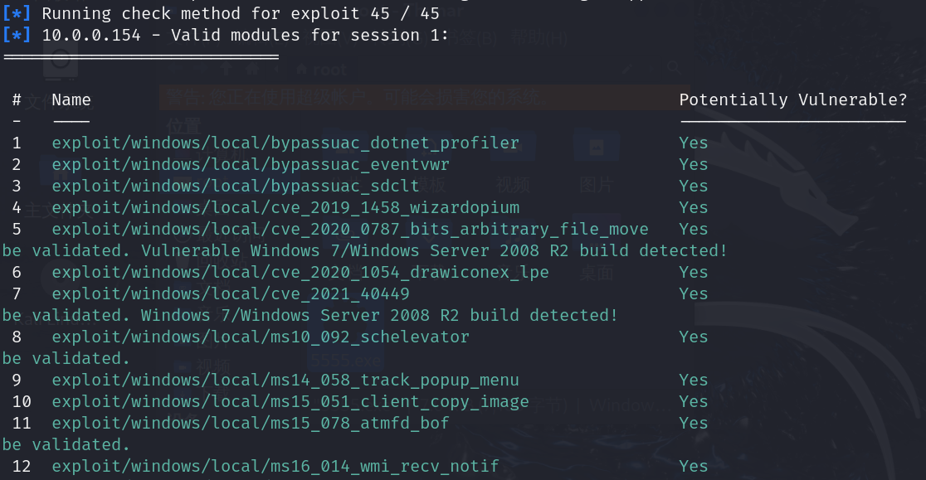Click the "#" column header
Image resolution: width=926 pixels, height=480 pixels.
tap(17, 99)
